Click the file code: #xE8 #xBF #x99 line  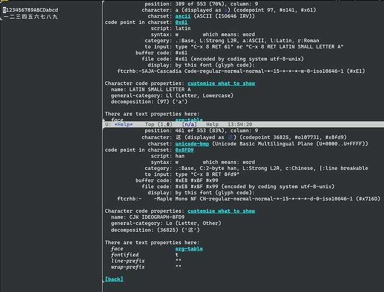[238, 187]
